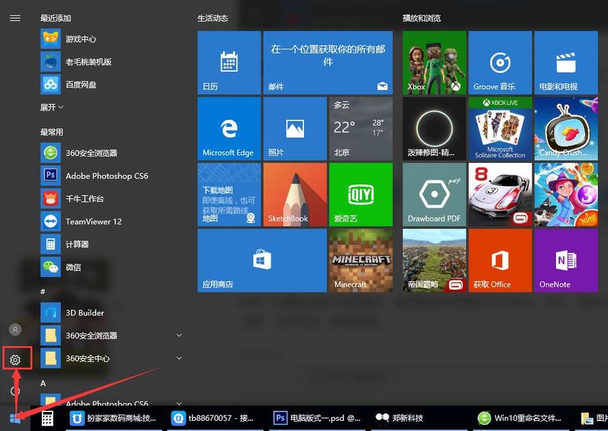Launch Microsoft Edge tile
Image resolution: width=608 pixels, height=431 pixels.
point(229,128)
